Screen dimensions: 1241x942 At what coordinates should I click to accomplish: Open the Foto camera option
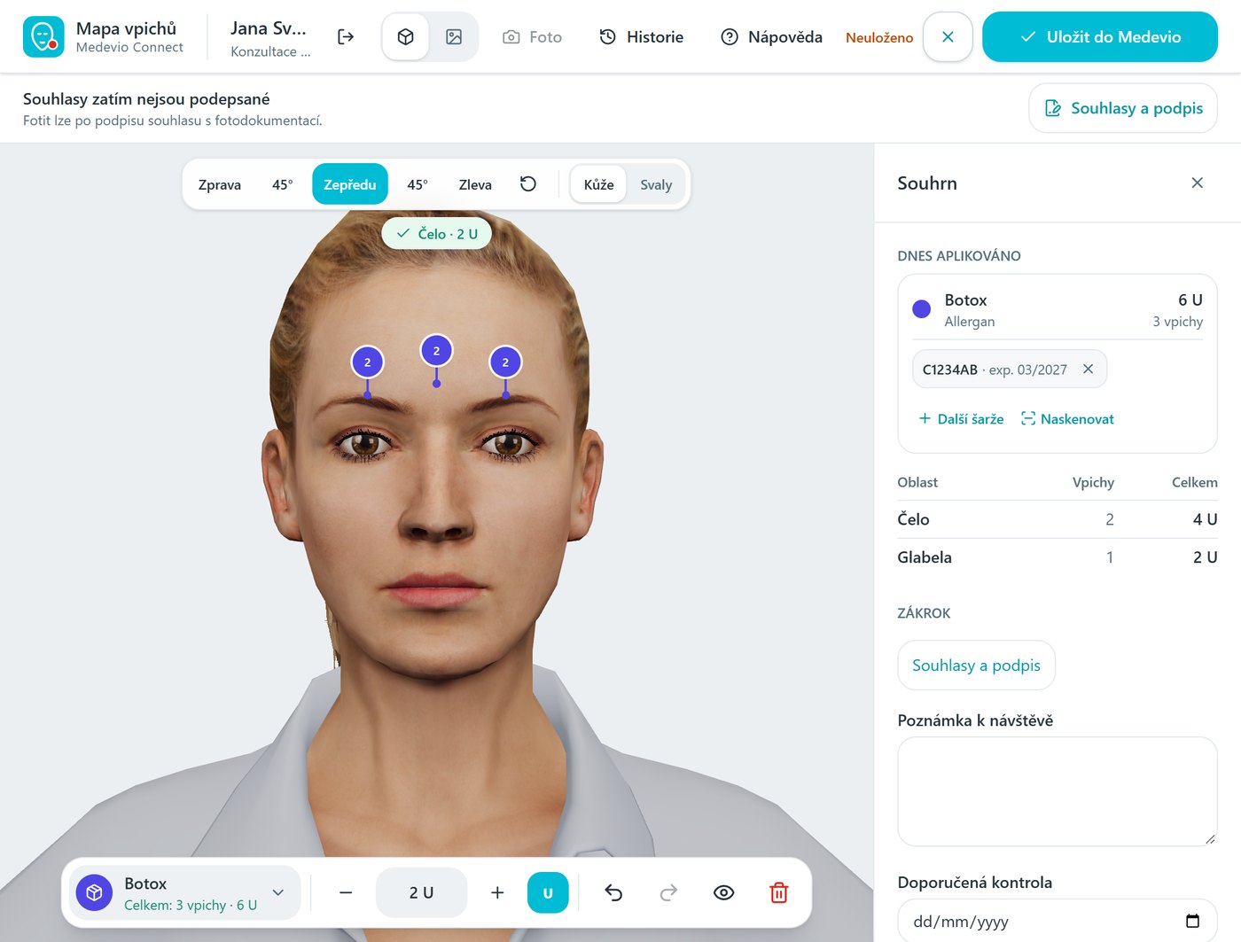coord(532,37)
